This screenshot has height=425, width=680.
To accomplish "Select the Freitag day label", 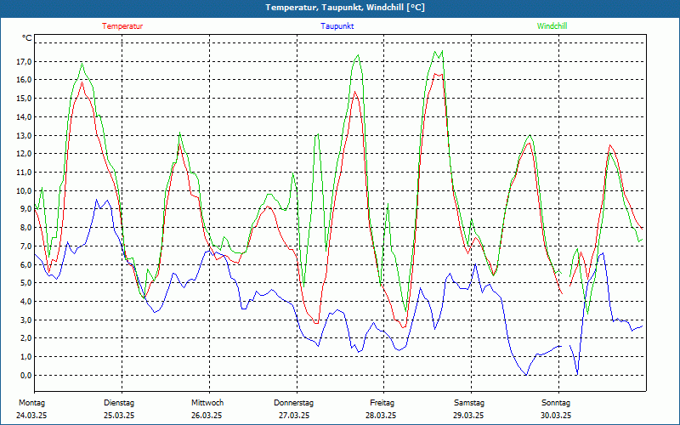I will (382, 403).
